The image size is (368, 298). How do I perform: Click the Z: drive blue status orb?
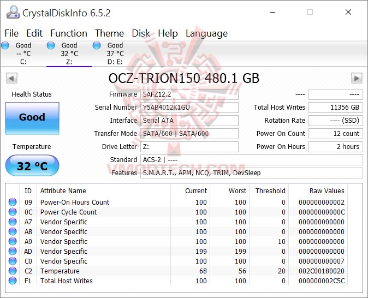(x=51, y=45)
